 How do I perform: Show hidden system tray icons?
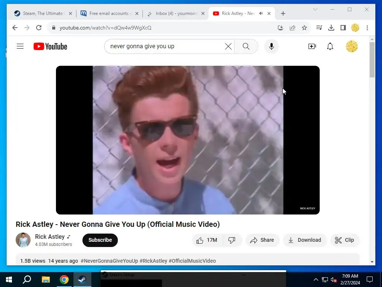pos(316,280)
